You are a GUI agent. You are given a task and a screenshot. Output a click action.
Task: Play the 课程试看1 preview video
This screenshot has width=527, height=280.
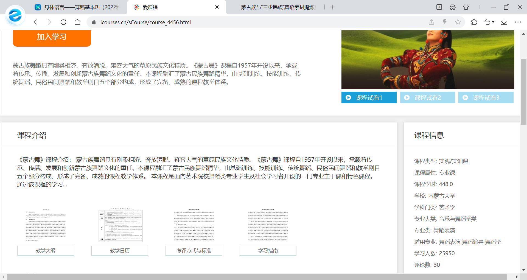[x=369, y=97]
